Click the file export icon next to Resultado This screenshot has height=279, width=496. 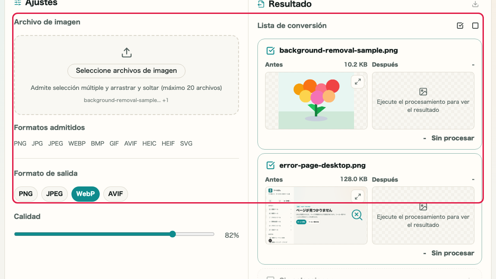(261, 4)
